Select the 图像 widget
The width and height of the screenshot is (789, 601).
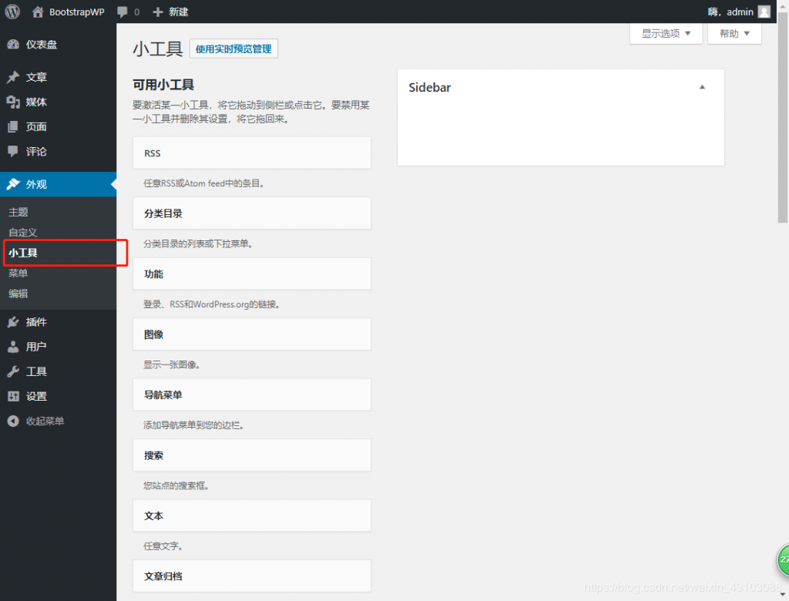point(252,334)
